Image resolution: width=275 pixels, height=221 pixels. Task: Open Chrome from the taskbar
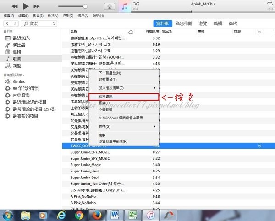[x=79, y=216]
